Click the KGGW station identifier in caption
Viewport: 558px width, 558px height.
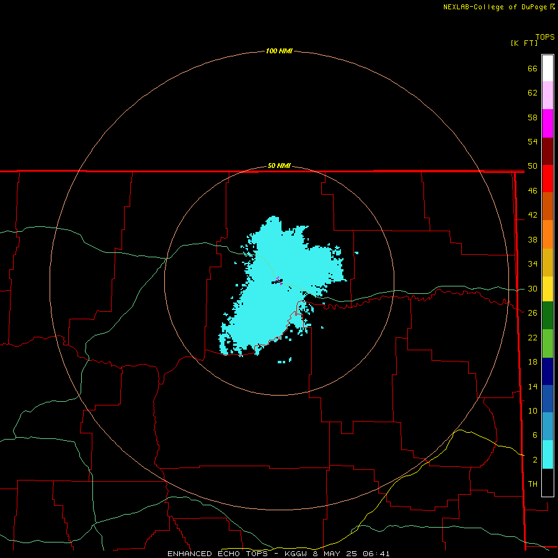(x=295, y=554)
